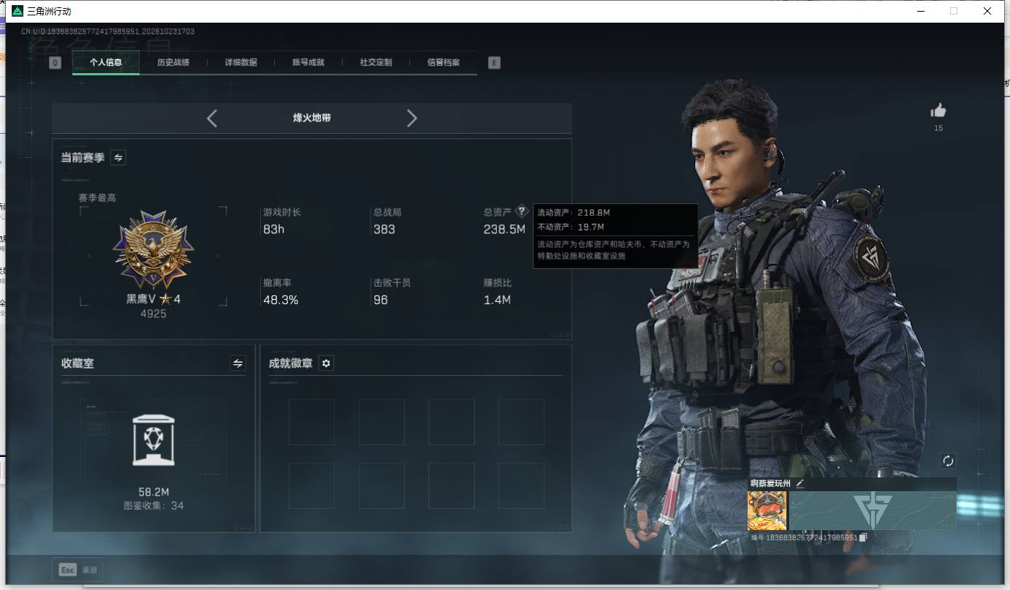Toggle the collection room swap button
The image size is (1010, 590).
click(238, 363)
